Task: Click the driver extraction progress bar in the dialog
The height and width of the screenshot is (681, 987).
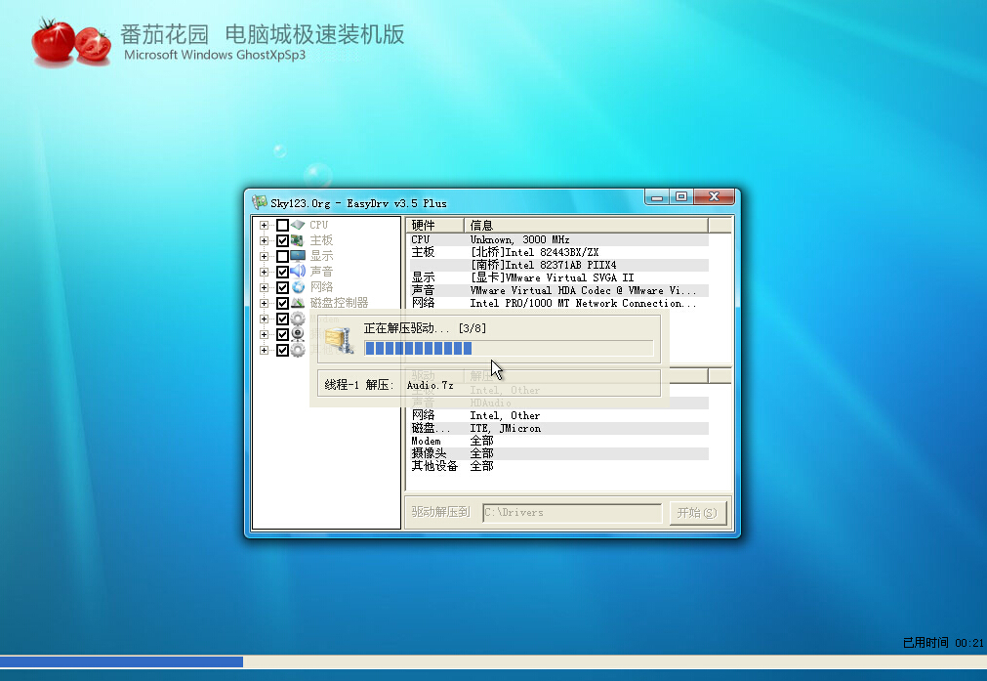Action: point(509,349)
